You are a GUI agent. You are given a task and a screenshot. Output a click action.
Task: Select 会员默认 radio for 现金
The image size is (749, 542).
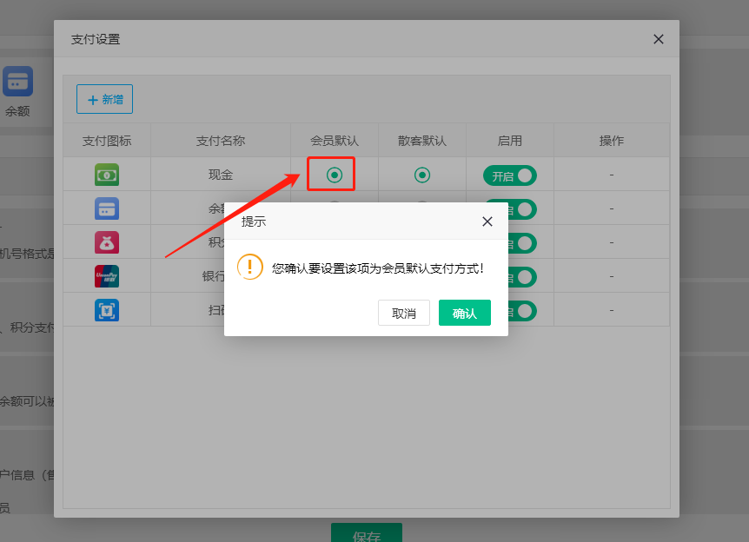[x=335, y=175]
